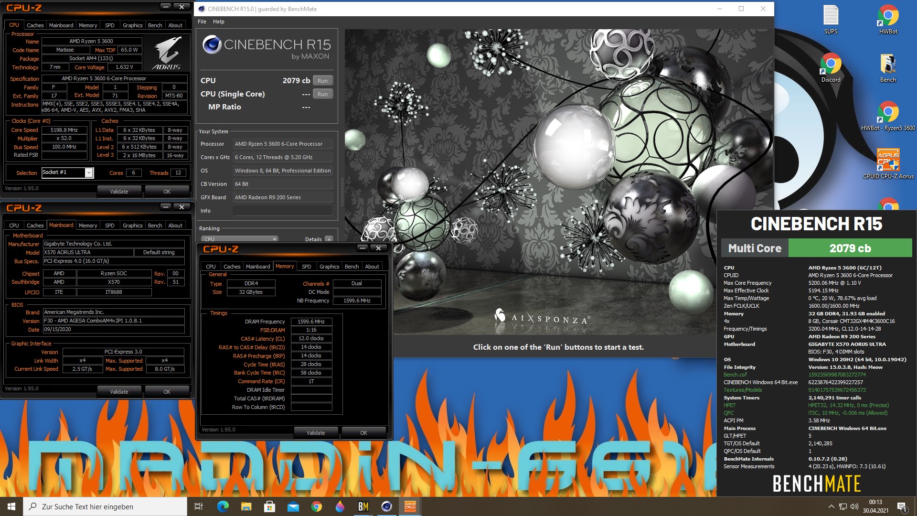The width and height of the screenshot is (917, 516).
Task: Click Validate in the CPU-Z Mainboard window
Action: click(x=119, y=392)
